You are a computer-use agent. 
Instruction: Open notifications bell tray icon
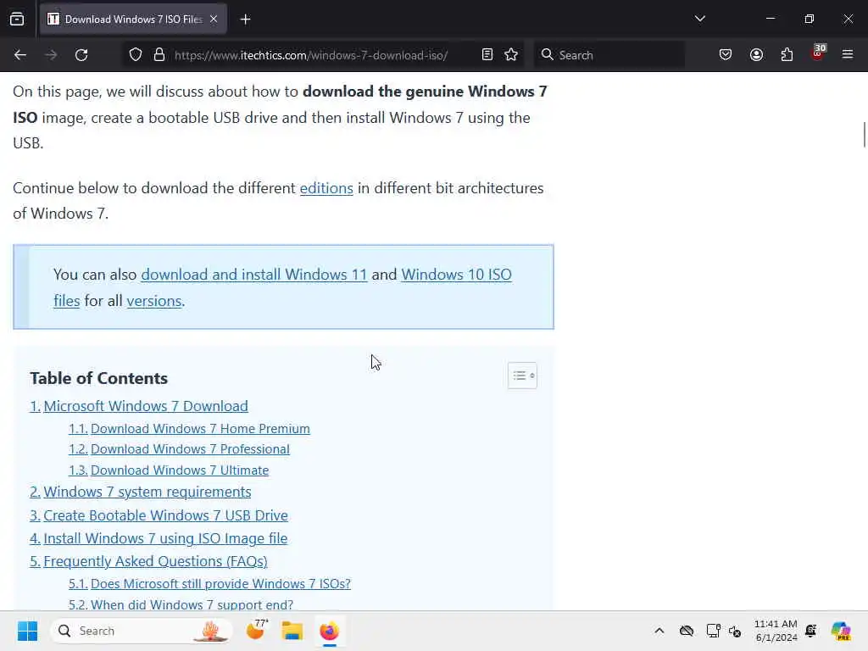[811, 631]
